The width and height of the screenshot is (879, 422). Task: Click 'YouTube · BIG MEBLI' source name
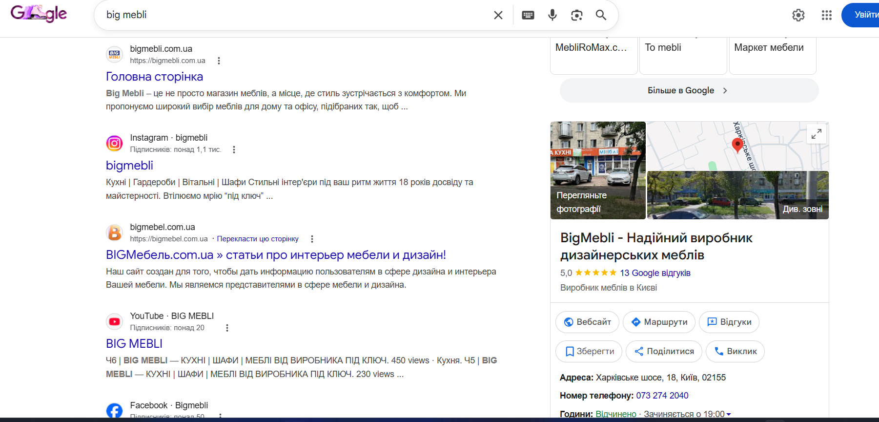point(172,316)
